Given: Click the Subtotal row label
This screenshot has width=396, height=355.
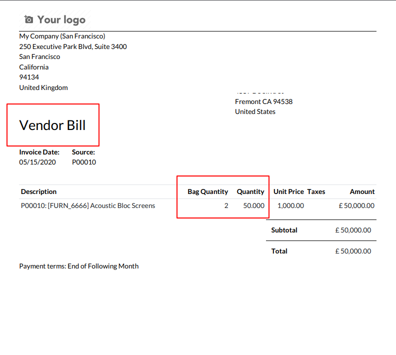Looking at the screenshot, I should [x=284, y=230].
